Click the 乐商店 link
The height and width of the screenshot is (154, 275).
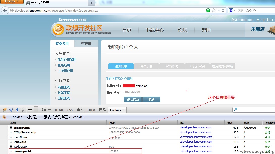258,29
